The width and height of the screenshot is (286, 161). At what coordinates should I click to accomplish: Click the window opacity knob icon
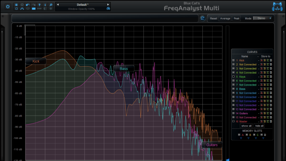[108, 8]
